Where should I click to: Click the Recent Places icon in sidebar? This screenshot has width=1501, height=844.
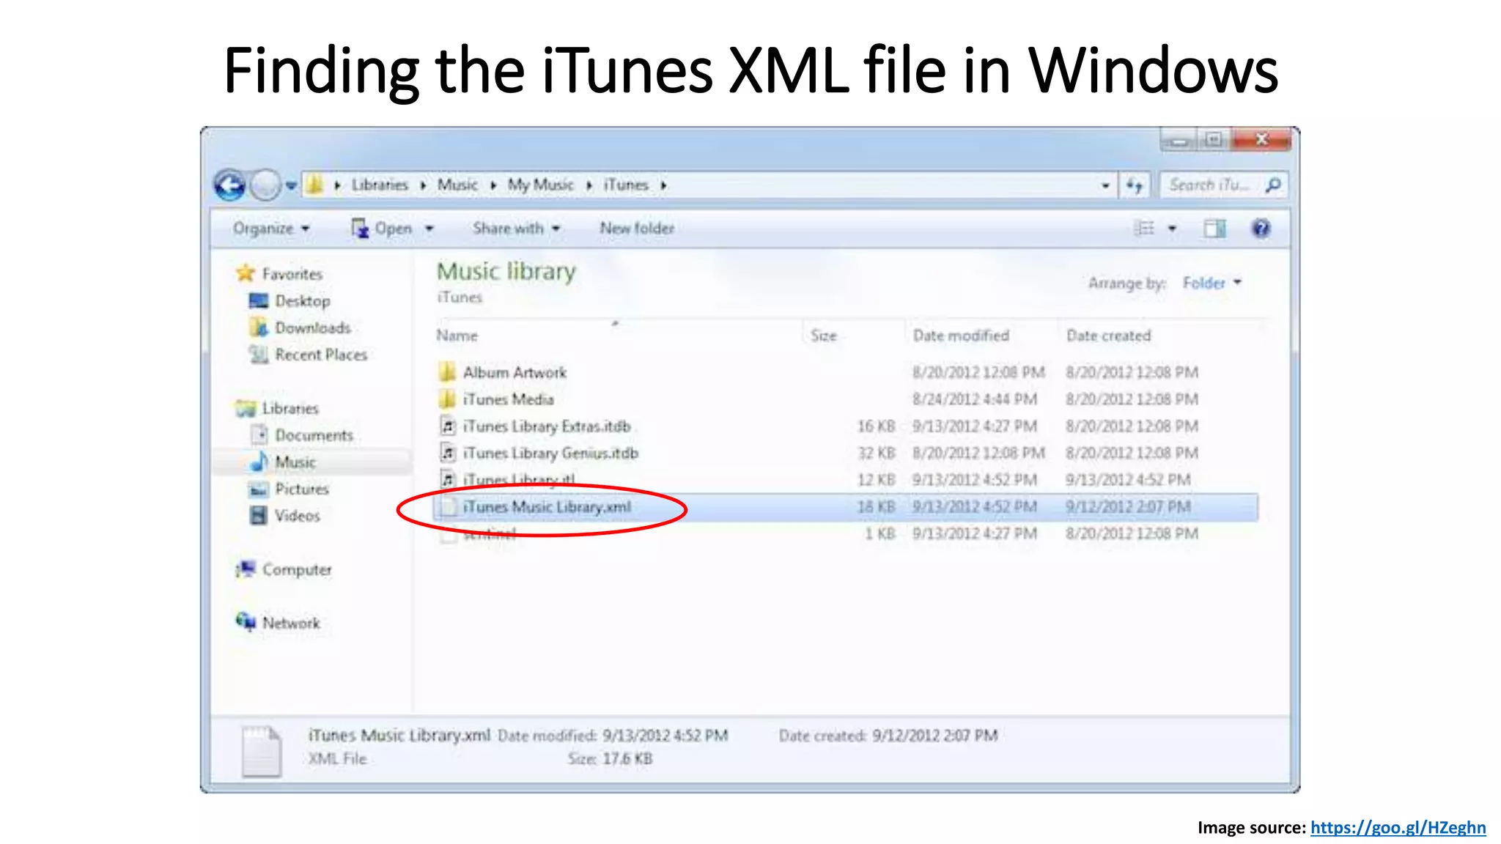tap(259, 355)
